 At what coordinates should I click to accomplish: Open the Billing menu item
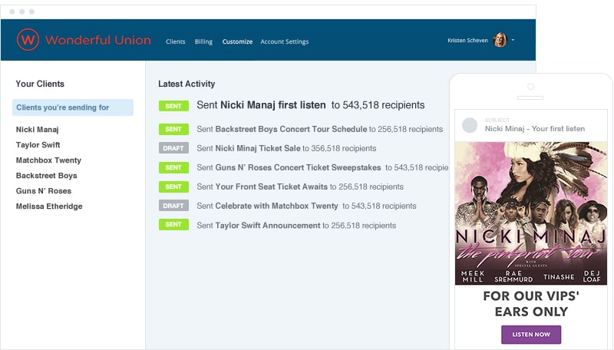pos(203,41)
